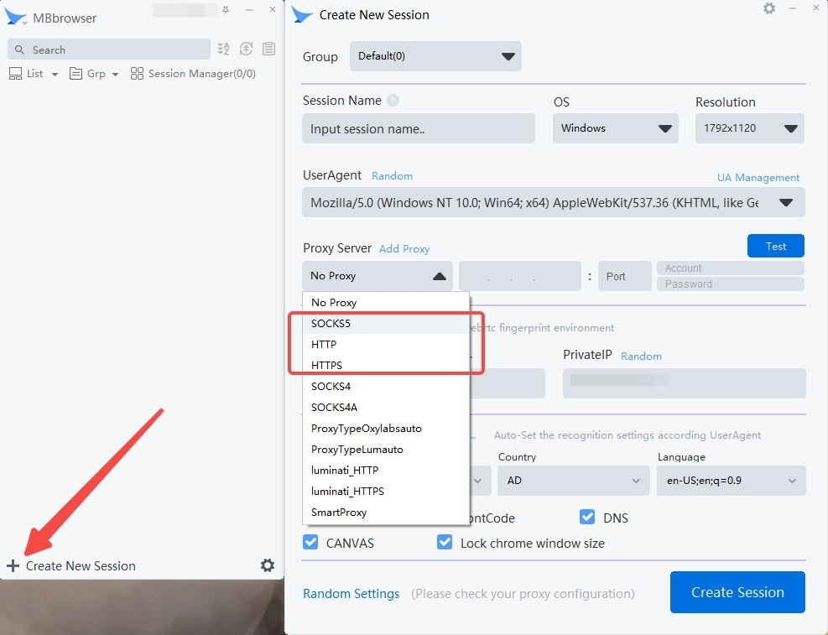Open the clipboard icon beside Search
Image resolution: width=828 pixels, height=635 pixels.
(x=268, y=49)
